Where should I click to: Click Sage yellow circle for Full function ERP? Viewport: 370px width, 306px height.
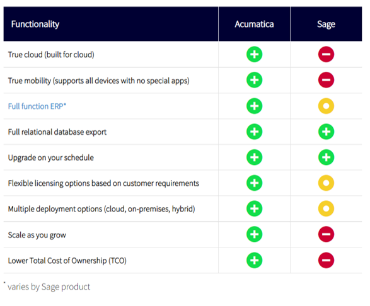pyautogui.click(x=326, y=106)
